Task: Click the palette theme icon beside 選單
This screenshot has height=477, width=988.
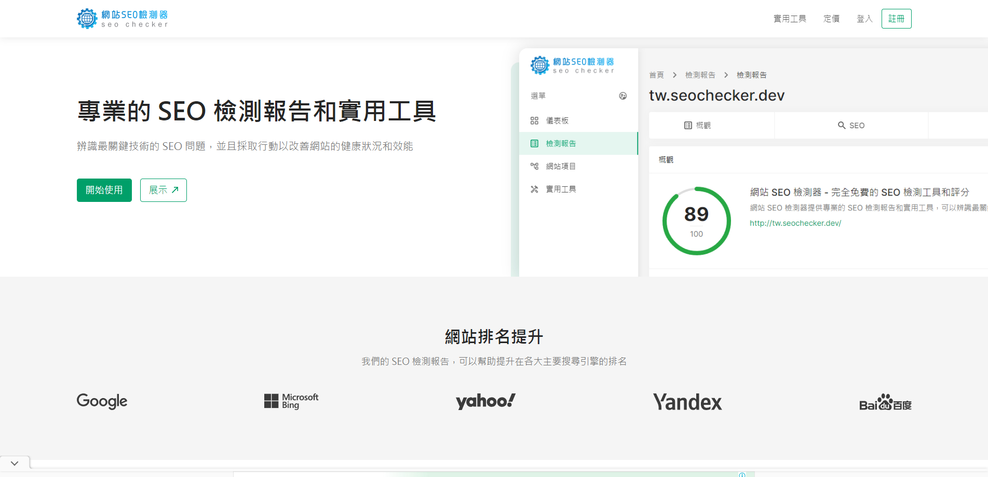Action: pyautogui.click(x=622, y=96)
